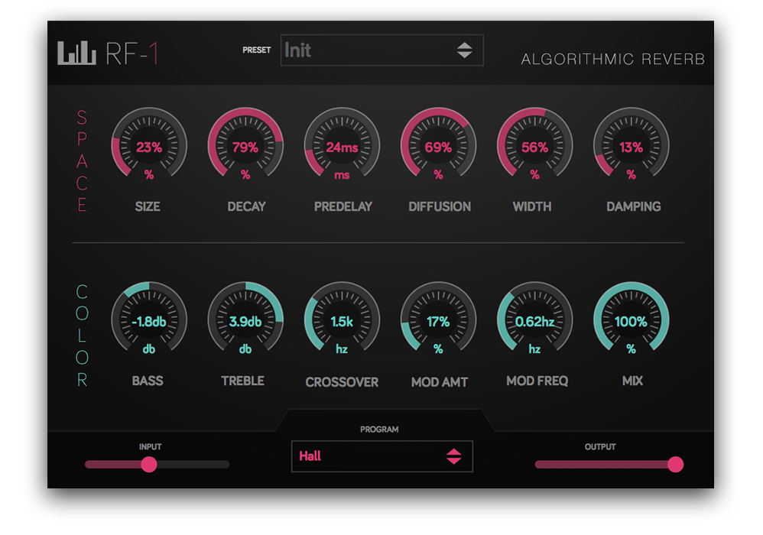Click the RF-1 bar-graph logo icon
This screenshot has width=763, height=535.
[x=76, y=53]
